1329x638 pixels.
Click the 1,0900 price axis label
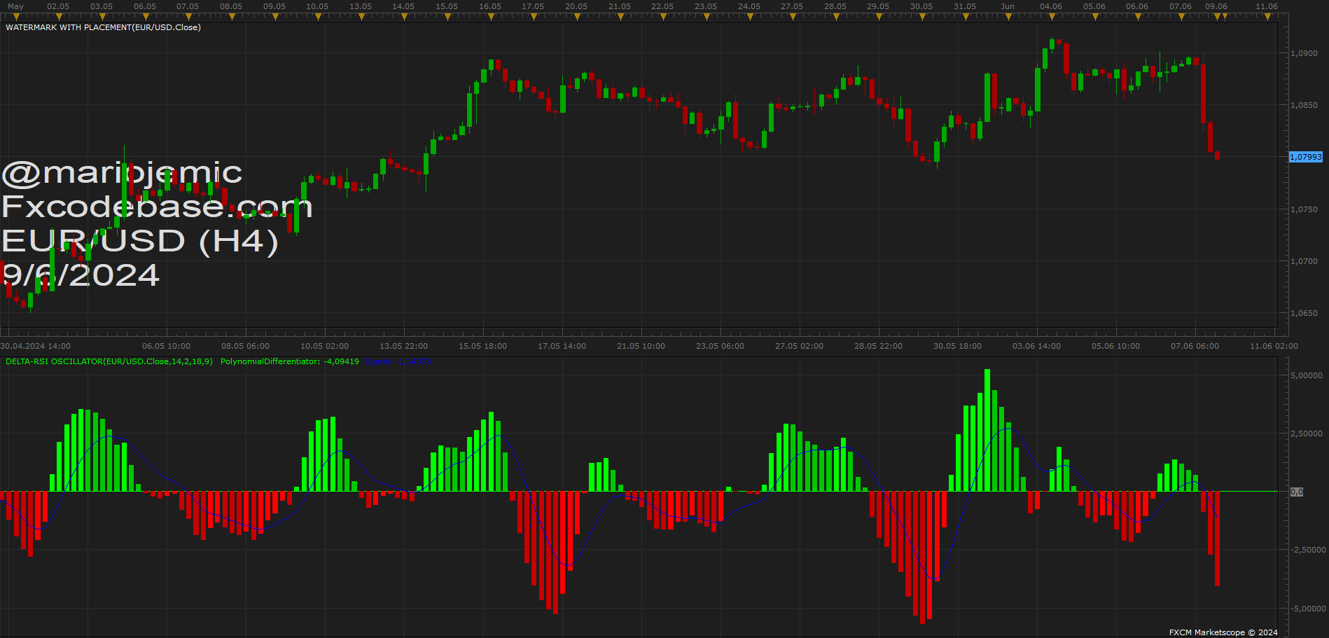click(x=1304, y=53)
